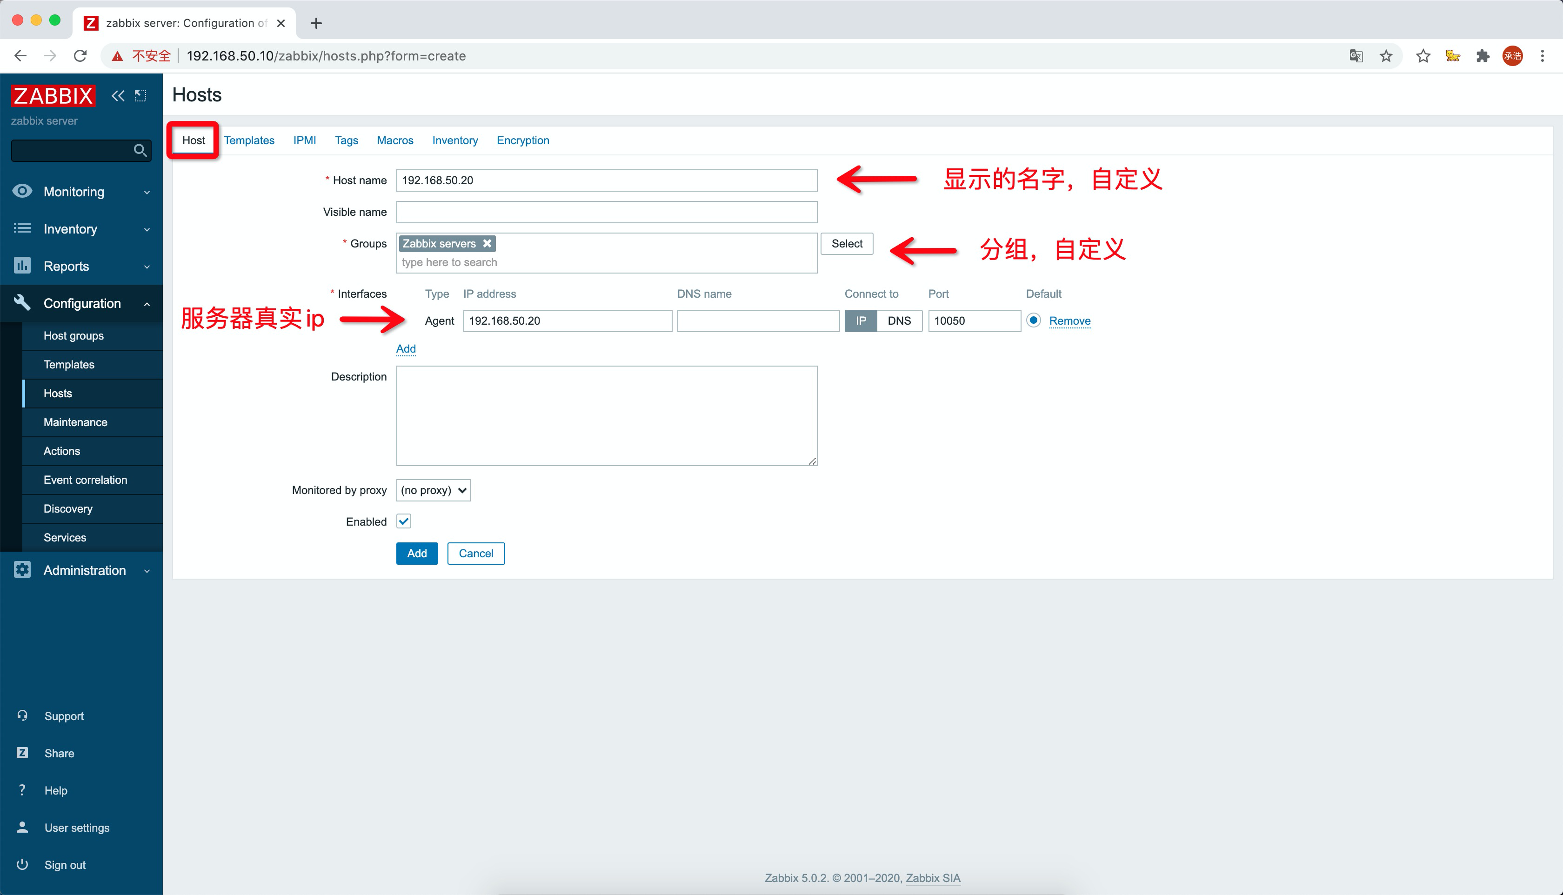
Task: Click the blue Add button
Action: point(417,553)
